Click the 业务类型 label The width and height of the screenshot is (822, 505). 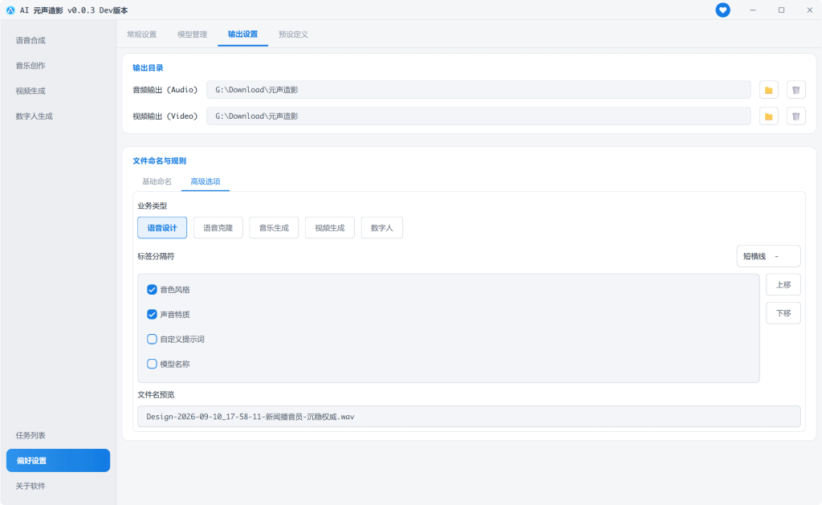pyautogui.click(x=152, y=206)
